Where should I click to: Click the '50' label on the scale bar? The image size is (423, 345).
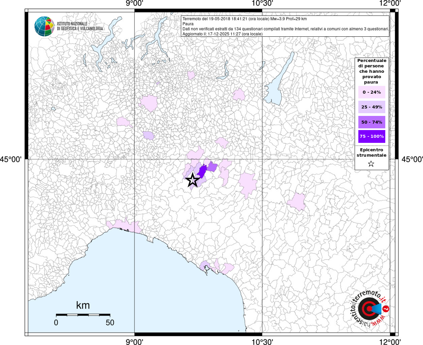(110, 322)
